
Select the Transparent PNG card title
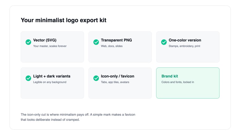(116, 40)
